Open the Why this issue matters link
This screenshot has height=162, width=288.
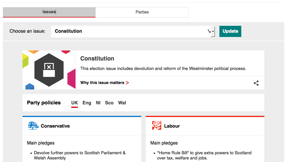tap(102, 83)
